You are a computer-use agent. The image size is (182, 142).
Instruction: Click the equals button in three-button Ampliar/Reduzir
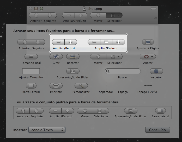(106, 42)
